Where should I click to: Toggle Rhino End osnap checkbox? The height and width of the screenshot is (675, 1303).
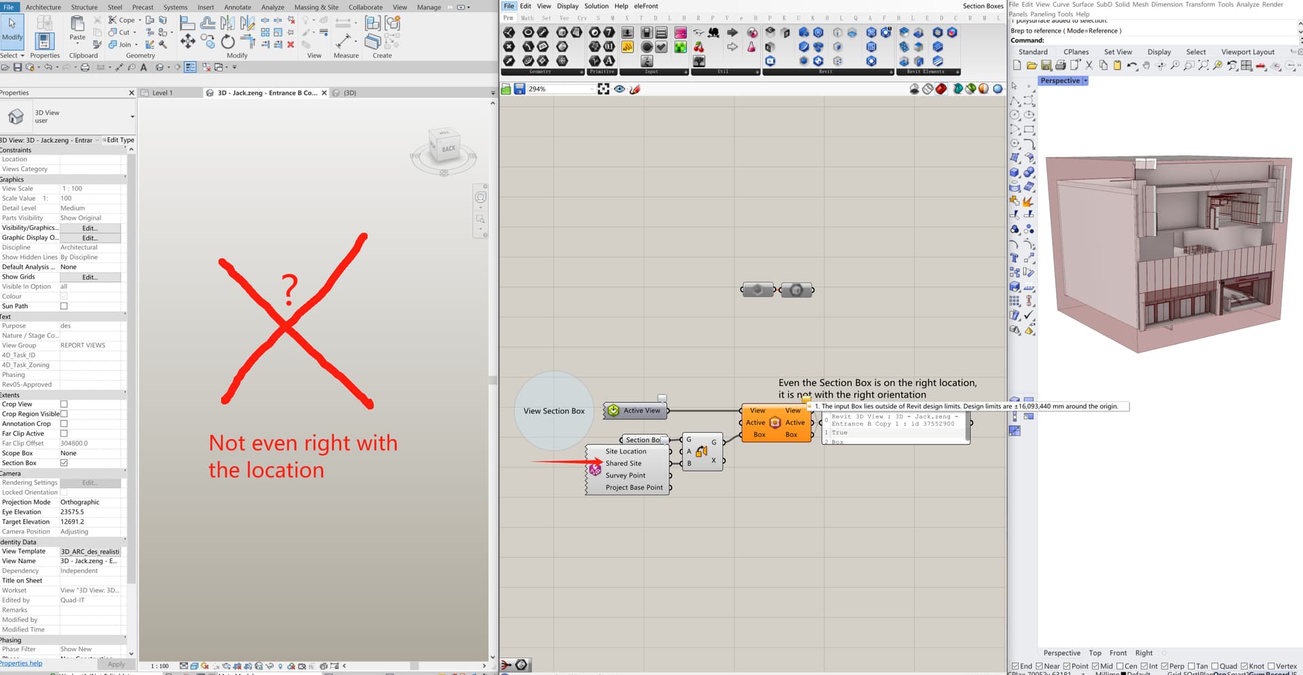point(1015,666)
